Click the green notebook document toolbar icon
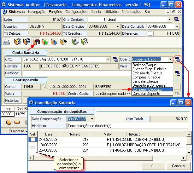The width and height of the screenshot is (194, 173). 75,42
